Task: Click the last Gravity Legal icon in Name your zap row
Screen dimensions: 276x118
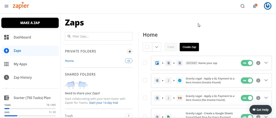Action: coord(180,63)
